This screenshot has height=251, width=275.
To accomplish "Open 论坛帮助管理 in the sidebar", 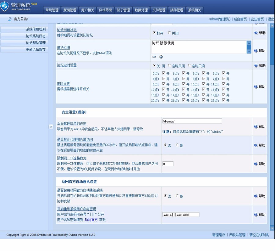I will click(24, 43).
